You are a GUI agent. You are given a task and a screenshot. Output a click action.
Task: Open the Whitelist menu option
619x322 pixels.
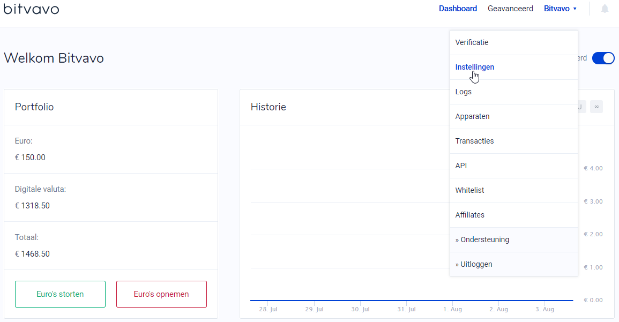513,191
